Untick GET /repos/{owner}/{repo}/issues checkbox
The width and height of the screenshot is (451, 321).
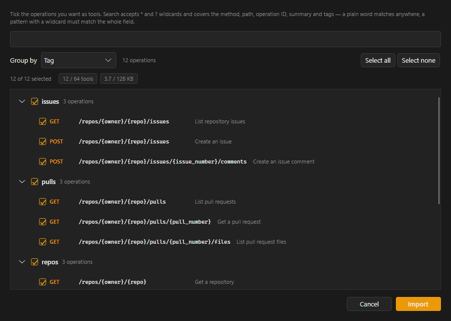pyautogui.click(x=43, y=121)
